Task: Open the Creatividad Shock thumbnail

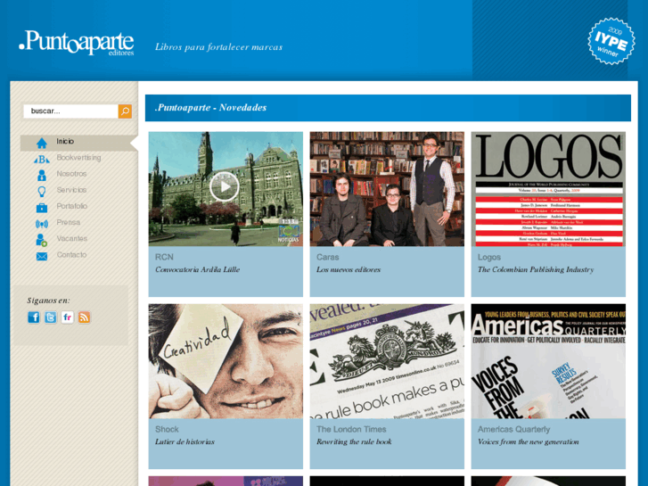Action: pos(226,361)
